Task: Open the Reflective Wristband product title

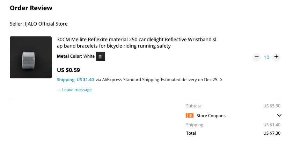Action: tap(137, 43)
